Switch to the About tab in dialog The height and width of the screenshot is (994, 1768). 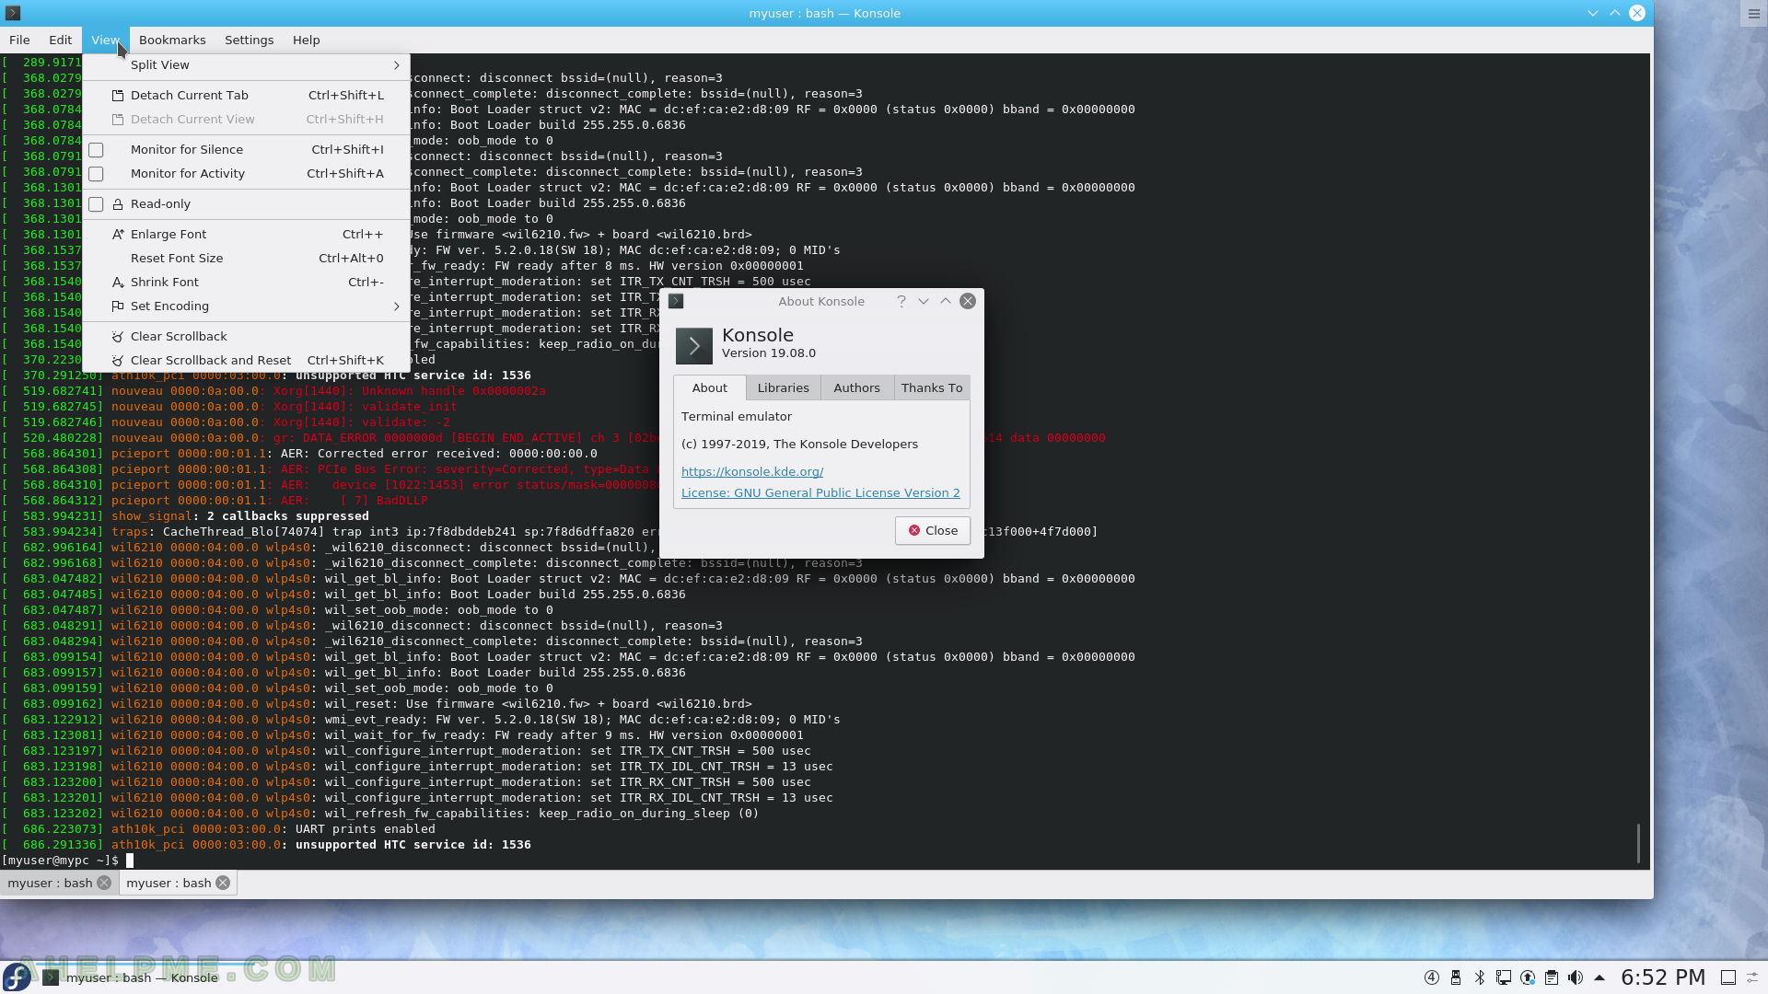[x=709, y=388]
